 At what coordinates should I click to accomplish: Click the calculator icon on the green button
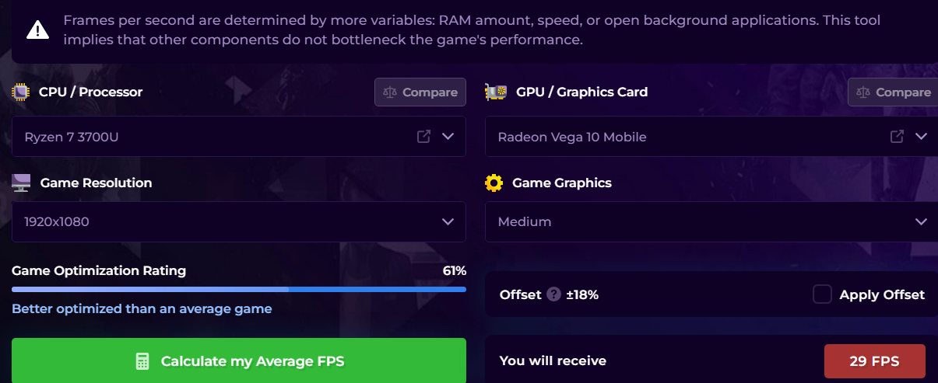142,361
